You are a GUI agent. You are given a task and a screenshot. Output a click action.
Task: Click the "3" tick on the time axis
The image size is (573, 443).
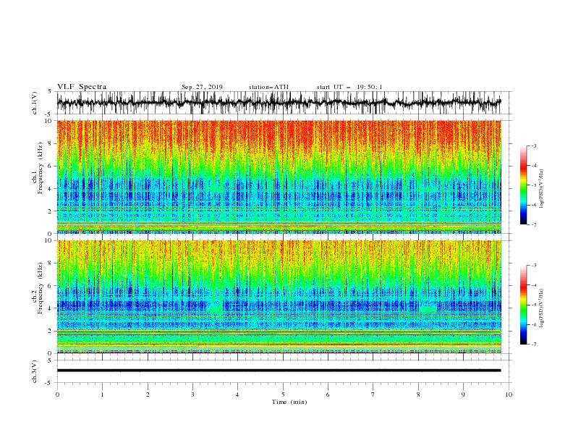(x=192, y=395)
